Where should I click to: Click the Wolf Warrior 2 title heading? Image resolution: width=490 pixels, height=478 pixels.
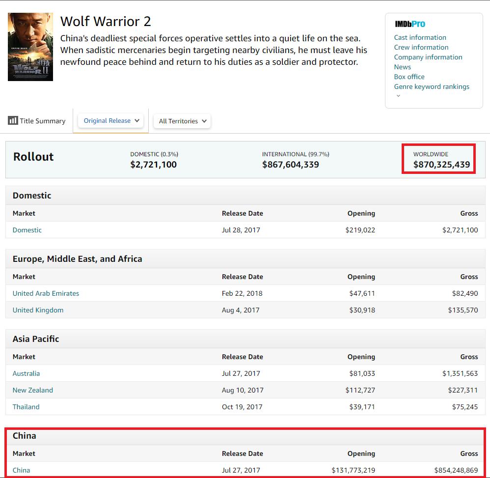click(106, 22)
